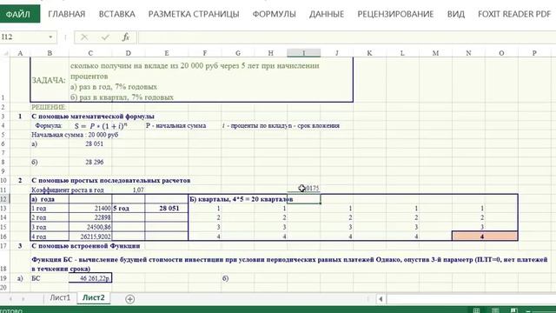This screenshot has height=313, width=556.
Task: Open the FOXIT READER PDF tab
Action: click(x=514, y=14)
